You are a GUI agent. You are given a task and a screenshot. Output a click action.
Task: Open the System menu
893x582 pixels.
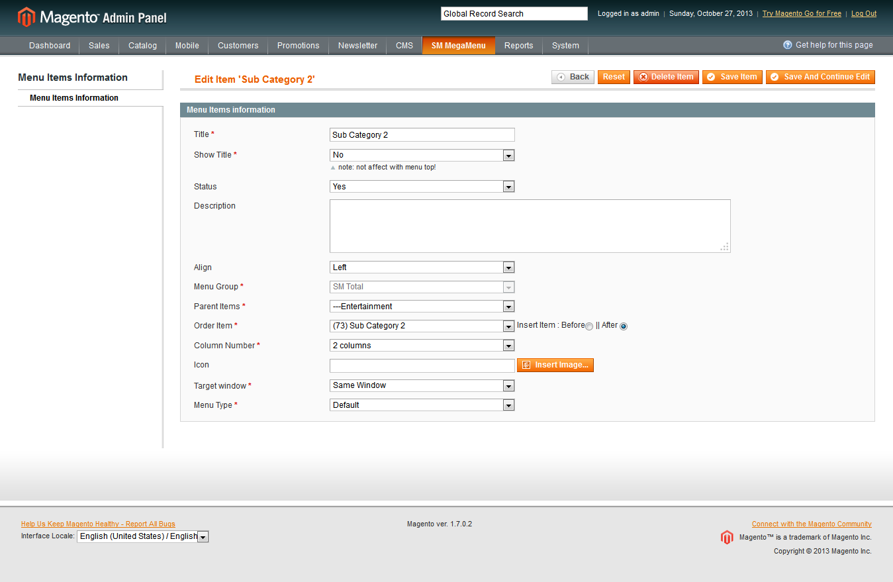pyautogui.click(x=566, y=46)
